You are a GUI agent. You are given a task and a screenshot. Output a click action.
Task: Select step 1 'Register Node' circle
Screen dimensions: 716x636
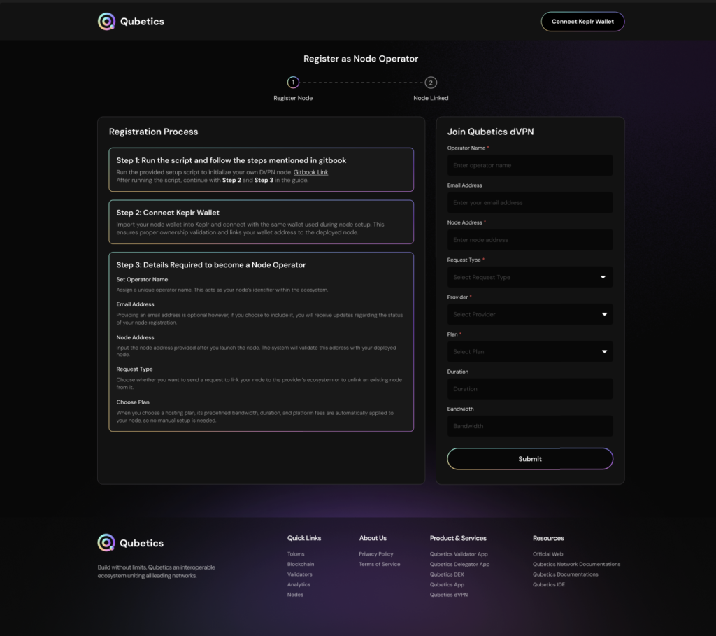click(293, 82)
